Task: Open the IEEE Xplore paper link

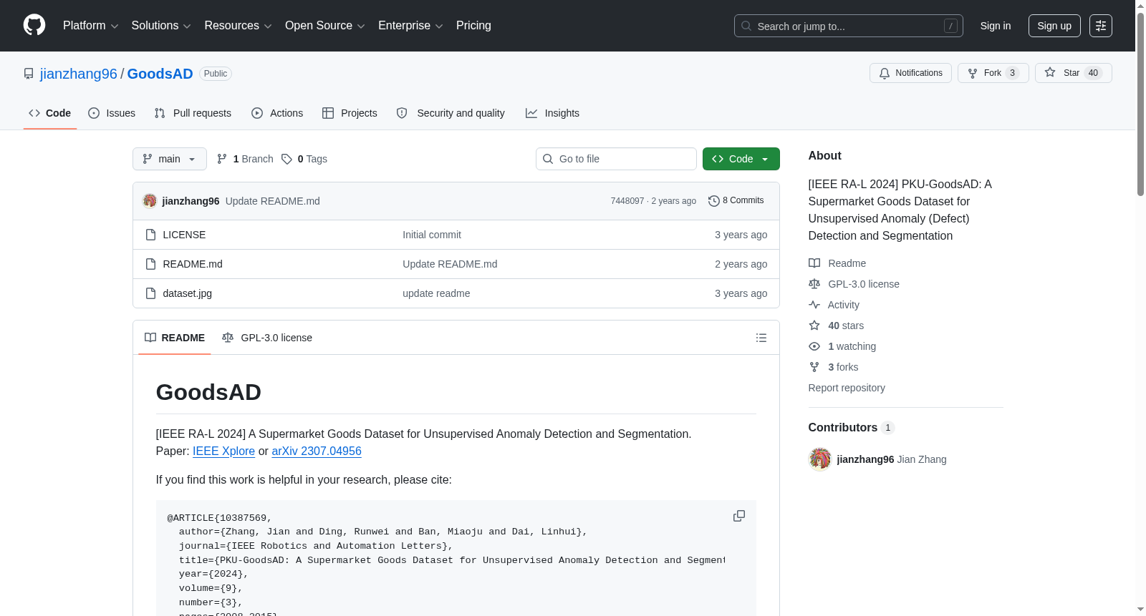Action: coord(223,451)
